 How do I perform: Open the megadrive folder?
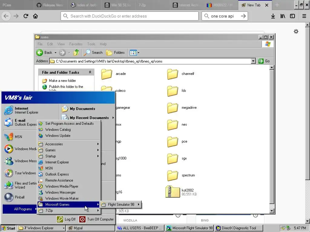pyautogui.click(x=182, y=108)
